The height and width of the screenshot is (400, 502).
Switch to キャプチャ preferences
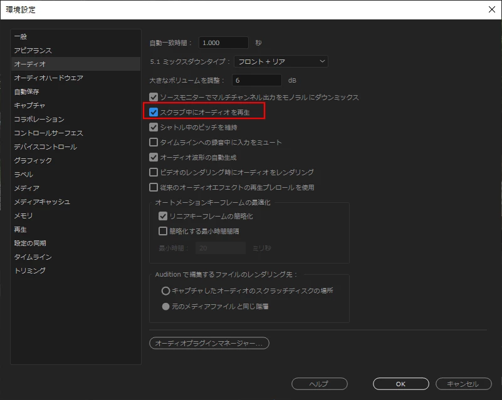(x=76, y=105)
